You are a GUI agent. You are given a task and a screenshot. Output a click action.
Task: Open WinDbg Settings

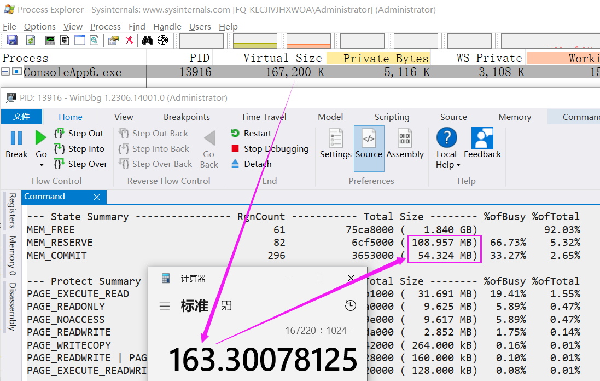336,143
